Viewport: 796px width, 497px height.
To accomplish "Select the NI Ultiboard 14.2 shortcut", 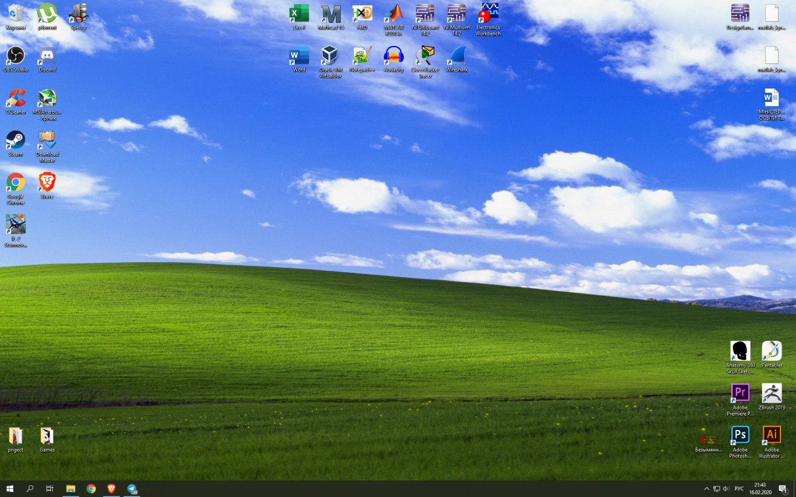I will 425,20.
